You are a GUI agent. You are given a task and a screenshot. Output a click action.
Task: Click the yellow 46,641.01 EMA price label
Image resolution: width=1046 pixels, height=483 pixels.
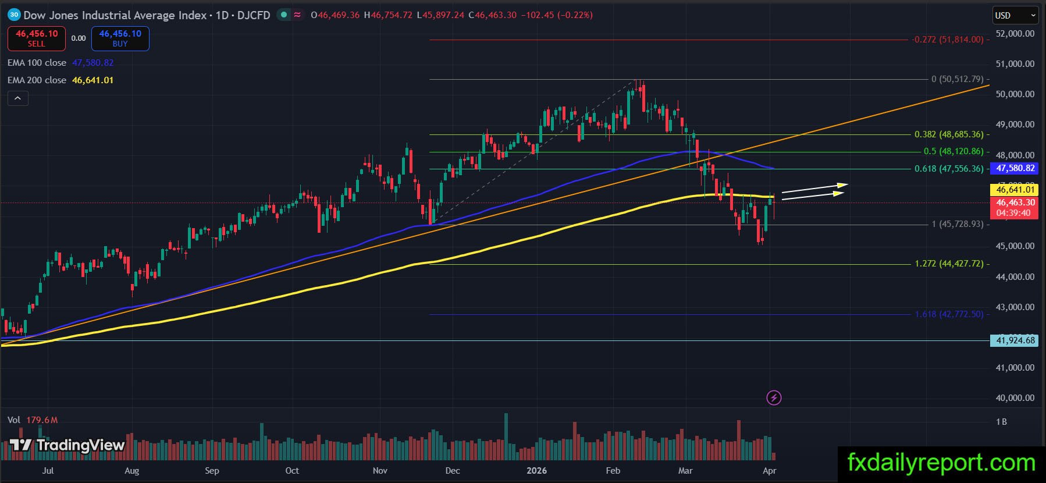[x=1015, y=189]
